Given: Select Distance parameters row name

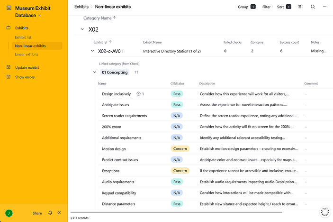Looking at the screenshot, I should point(118,203).
